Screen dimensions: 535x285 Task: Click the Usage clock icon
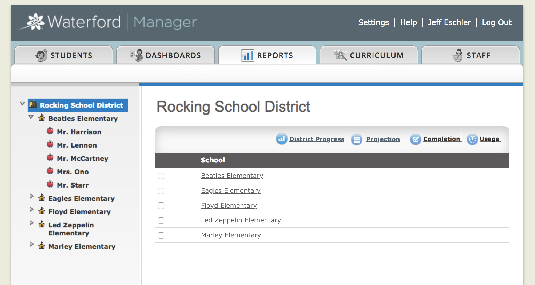(472, 139)
